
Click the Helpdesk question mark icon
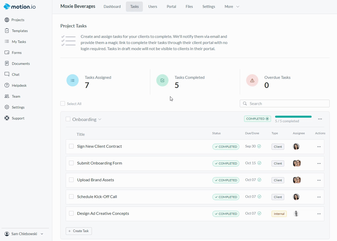click(7, 85)
